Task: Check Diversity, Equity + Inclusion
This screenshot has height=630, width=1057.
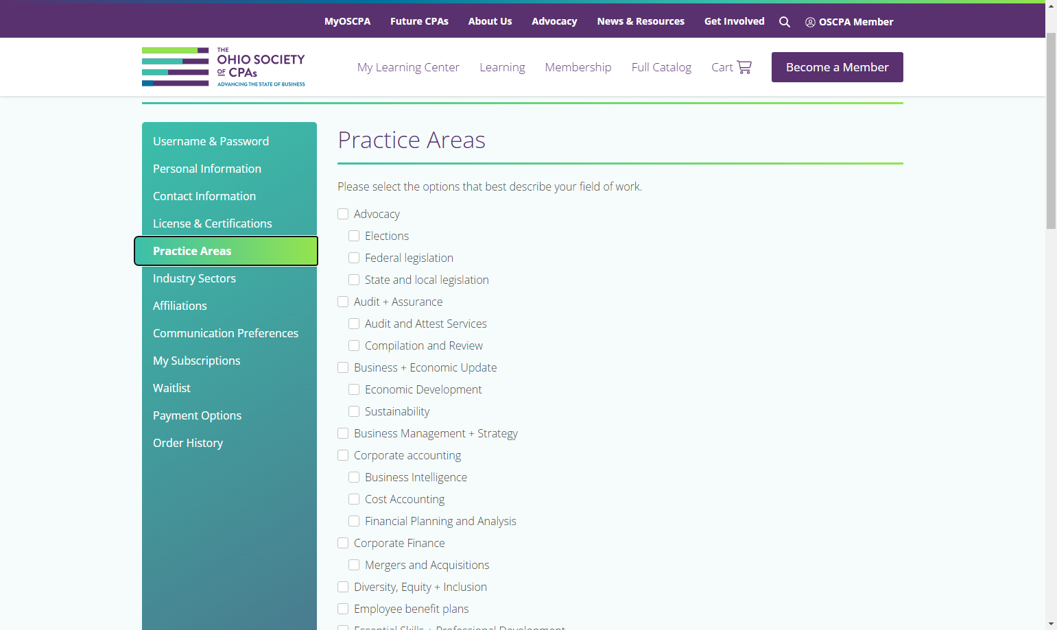Action: pos(343,587)
